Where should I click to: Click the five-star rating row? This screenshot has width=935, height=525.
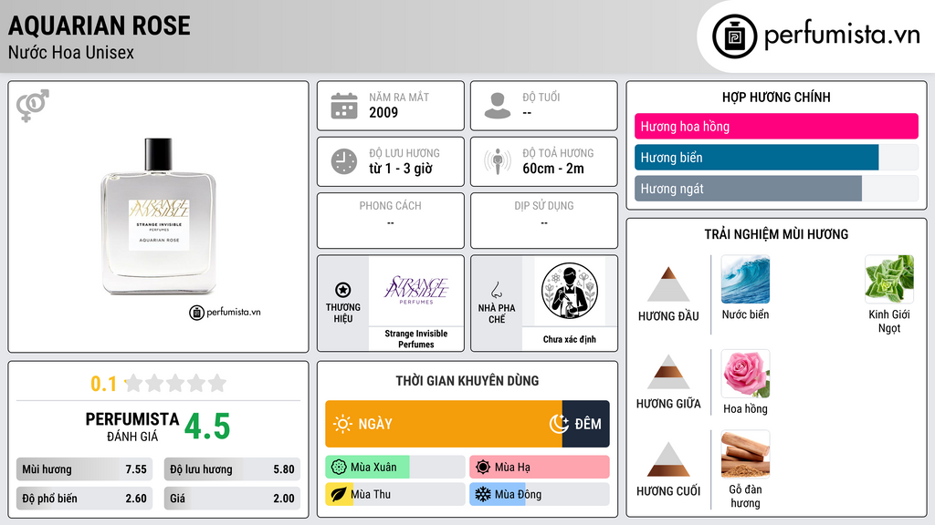coord(176,384)
